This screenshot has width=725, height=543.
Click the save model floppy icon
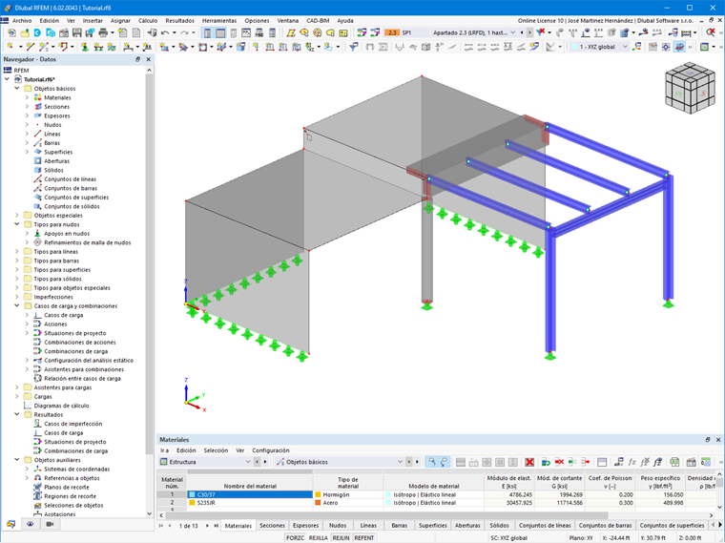point(76,32)
